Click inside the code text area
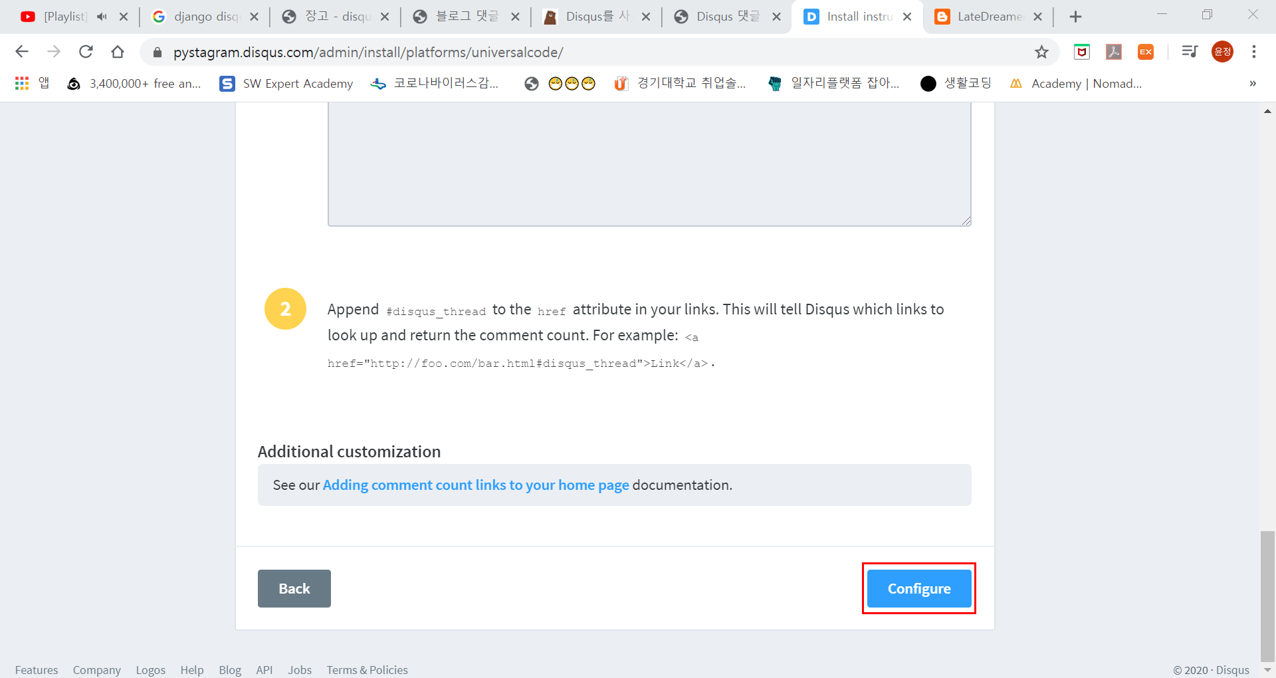1276x678 pixels. [x=649, y=164]
